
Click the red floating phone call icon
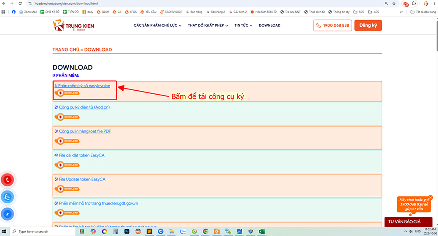7,180
